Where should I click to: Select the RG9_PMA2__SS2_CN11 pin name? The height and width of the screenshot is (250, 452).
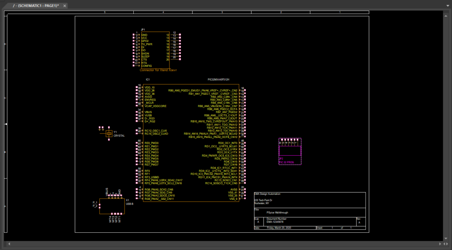point(159,199)
